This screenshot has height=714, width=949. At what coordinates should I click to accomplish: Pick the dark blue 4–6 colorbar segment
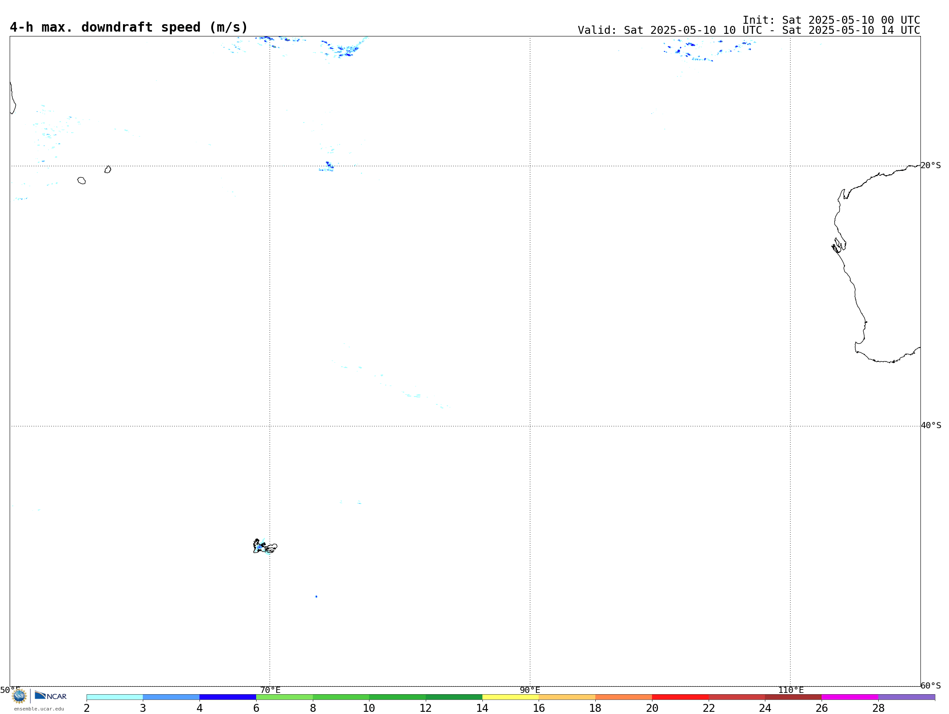(228, 697)
